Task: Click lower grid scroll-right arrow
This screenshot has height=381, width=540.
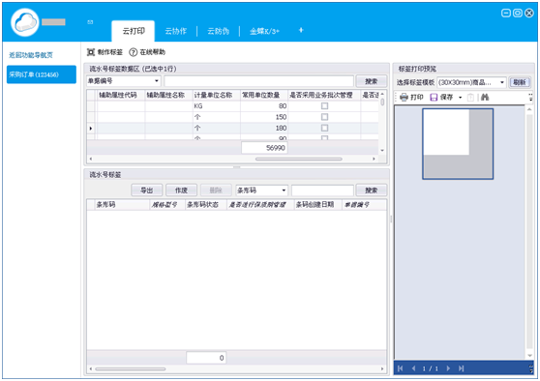Action: click(382, 369)
